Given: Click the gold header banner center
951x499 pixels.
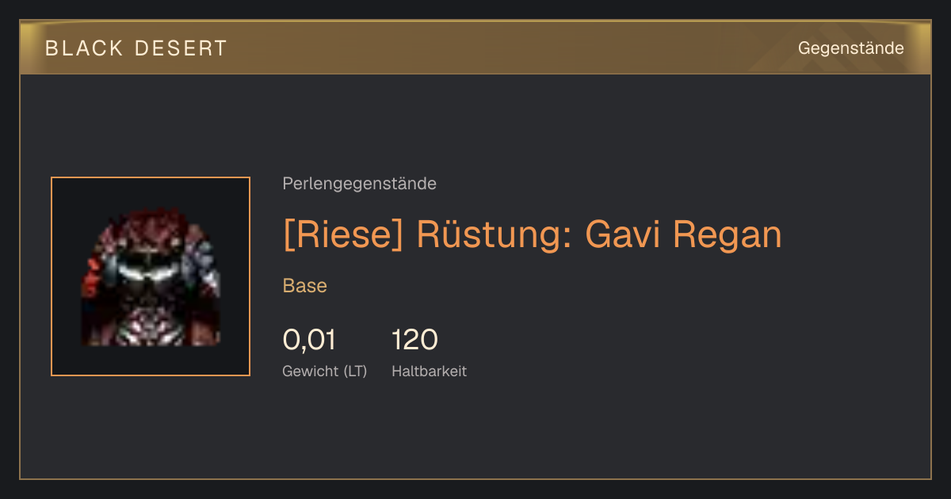Looking at the screenshot, I should (x=475, y=48).
